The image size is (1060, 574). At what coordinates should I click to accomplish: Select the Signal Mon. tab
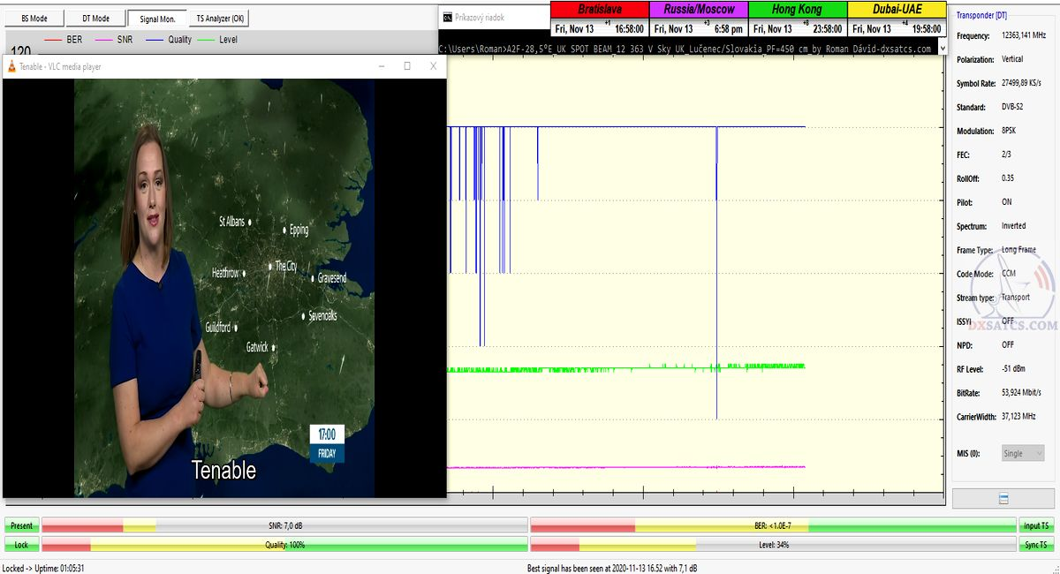coord(157,18)
